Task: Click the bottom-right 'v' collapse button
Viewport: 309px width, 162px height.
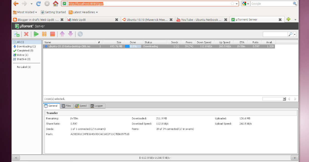Action: (x=294, y=158)
